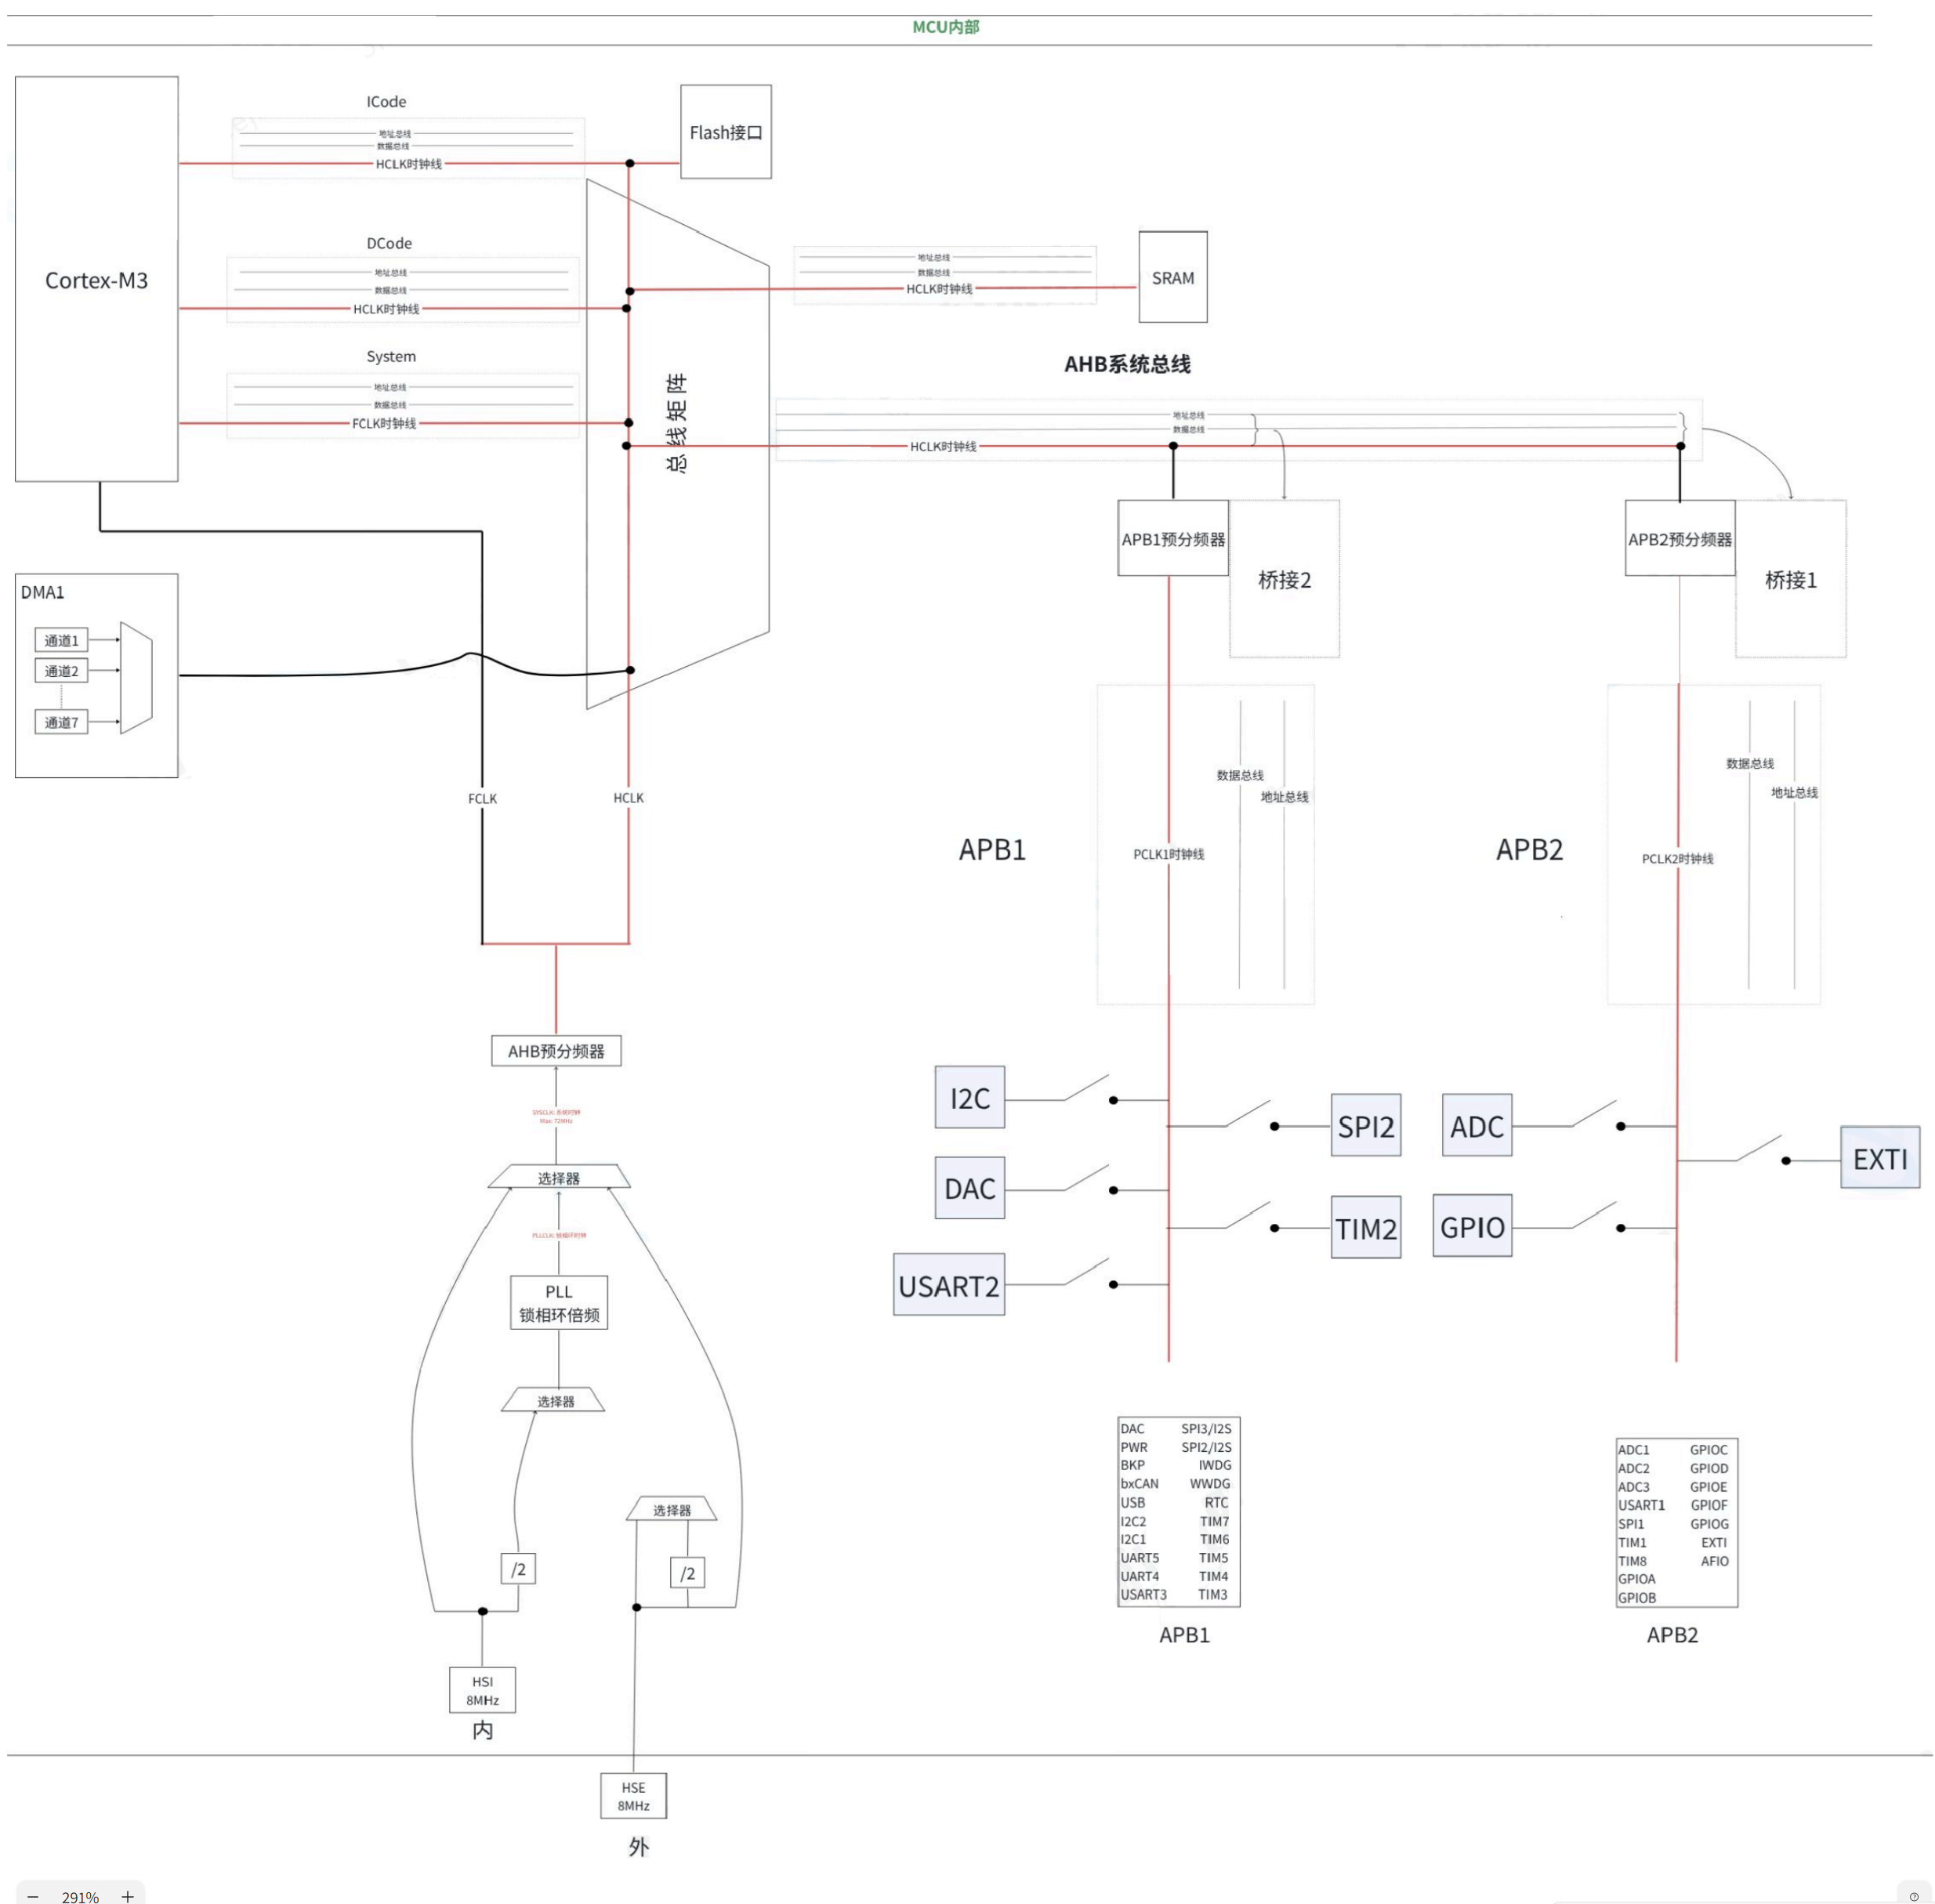Select the /2 divider above HSI
Image resolution: width=1935 pixels, height=1904 pixels.
(x=518, y=1569)
